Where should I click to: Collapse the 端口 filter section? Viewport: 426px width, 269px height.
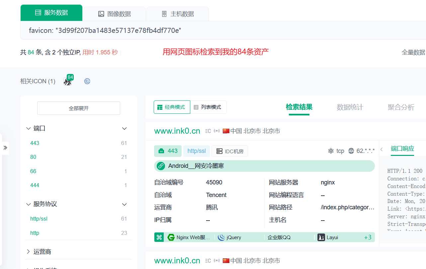point(124,128)
